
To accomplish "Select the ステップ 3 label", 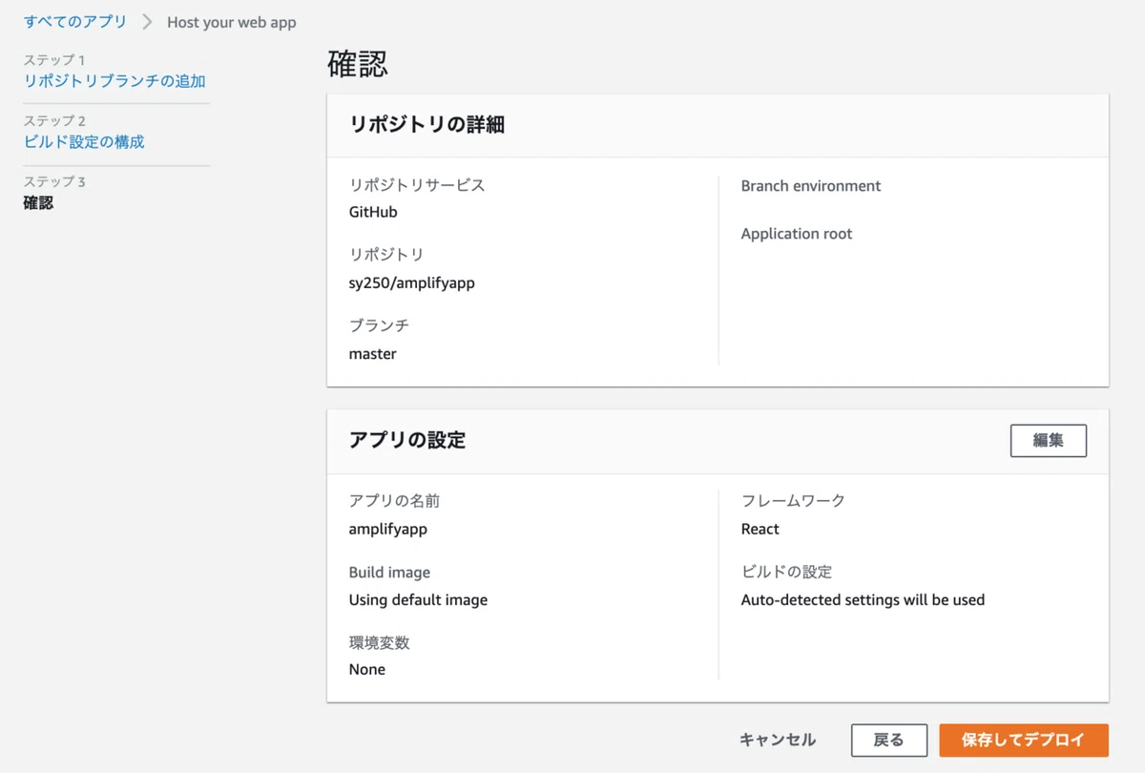I will [x=54, y=181].
